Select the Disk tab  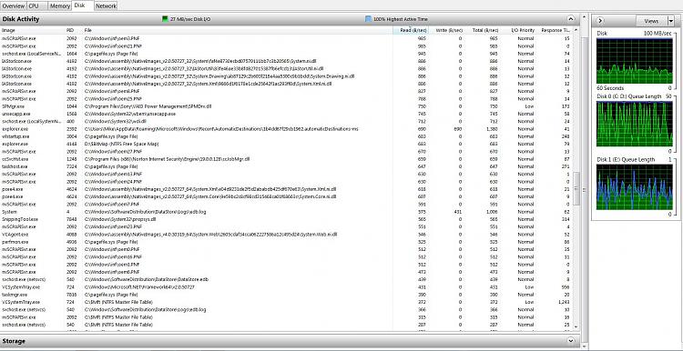click(82, 5)
